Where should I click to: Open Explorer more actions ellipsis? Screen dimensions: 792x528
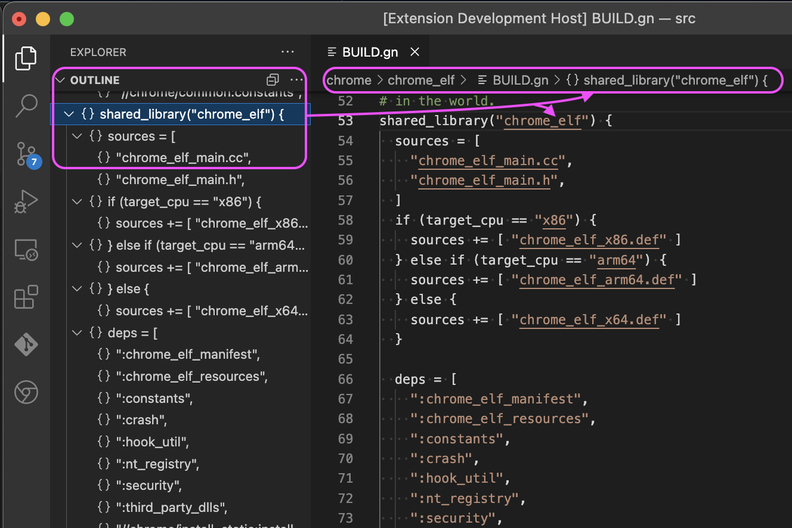(287, 52)
